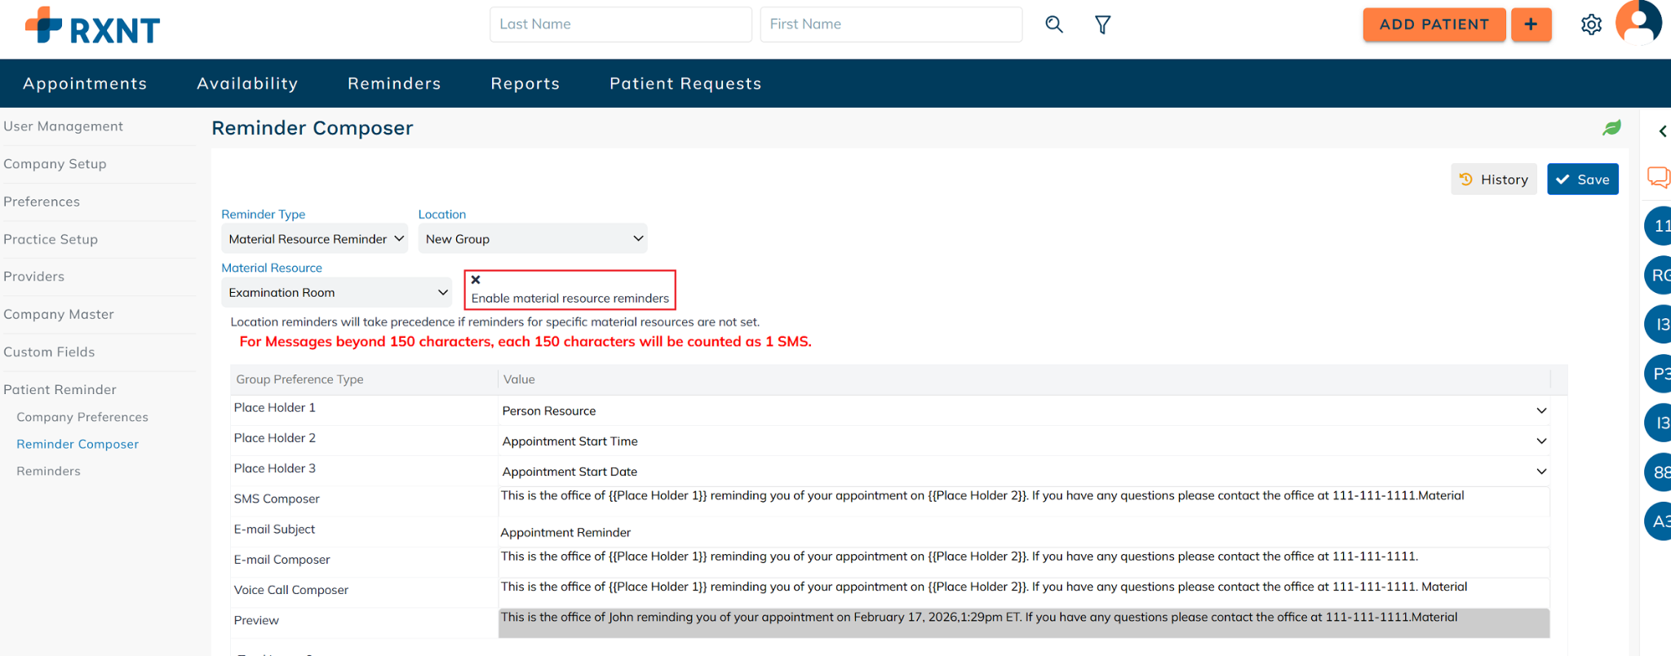This screenshot has width=1671, height=656.
Task: Collapse the right side panel arrow
Action: (1662, 131)
